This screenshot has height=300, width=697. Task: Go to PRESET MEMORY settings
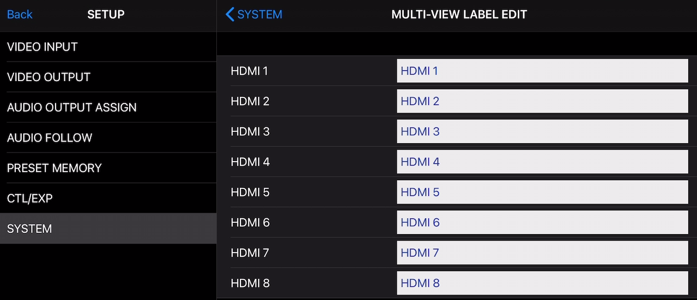[54, 168]
